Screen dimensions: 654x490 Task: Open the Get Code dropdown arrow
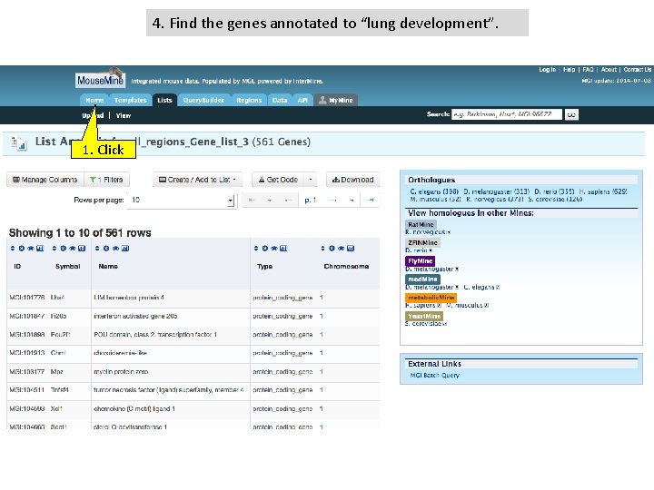[311, 180]
